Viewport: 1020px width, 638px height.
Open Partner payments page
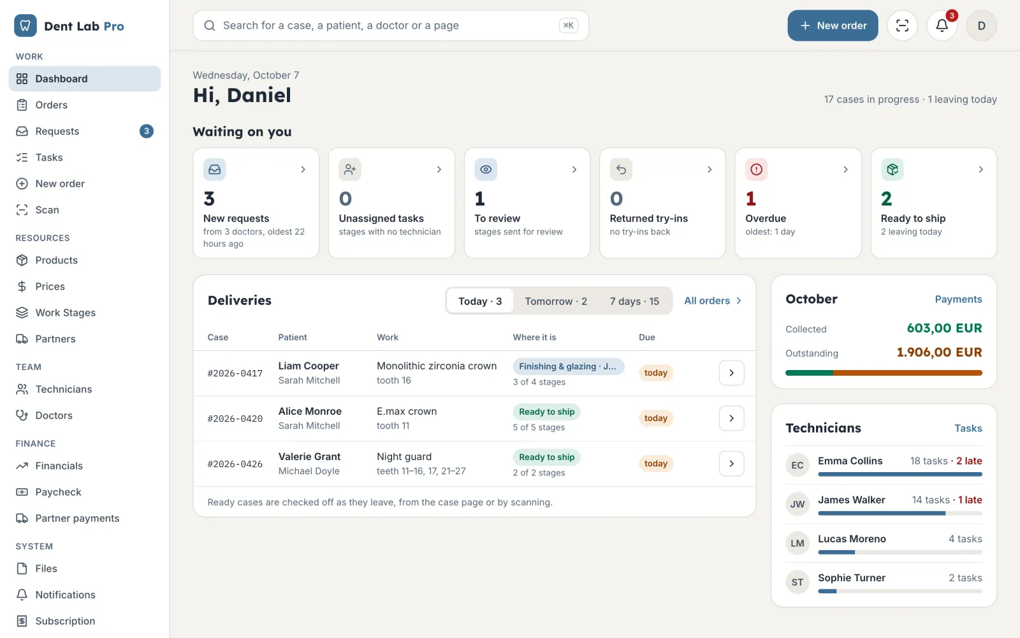[x=85, y=517]
